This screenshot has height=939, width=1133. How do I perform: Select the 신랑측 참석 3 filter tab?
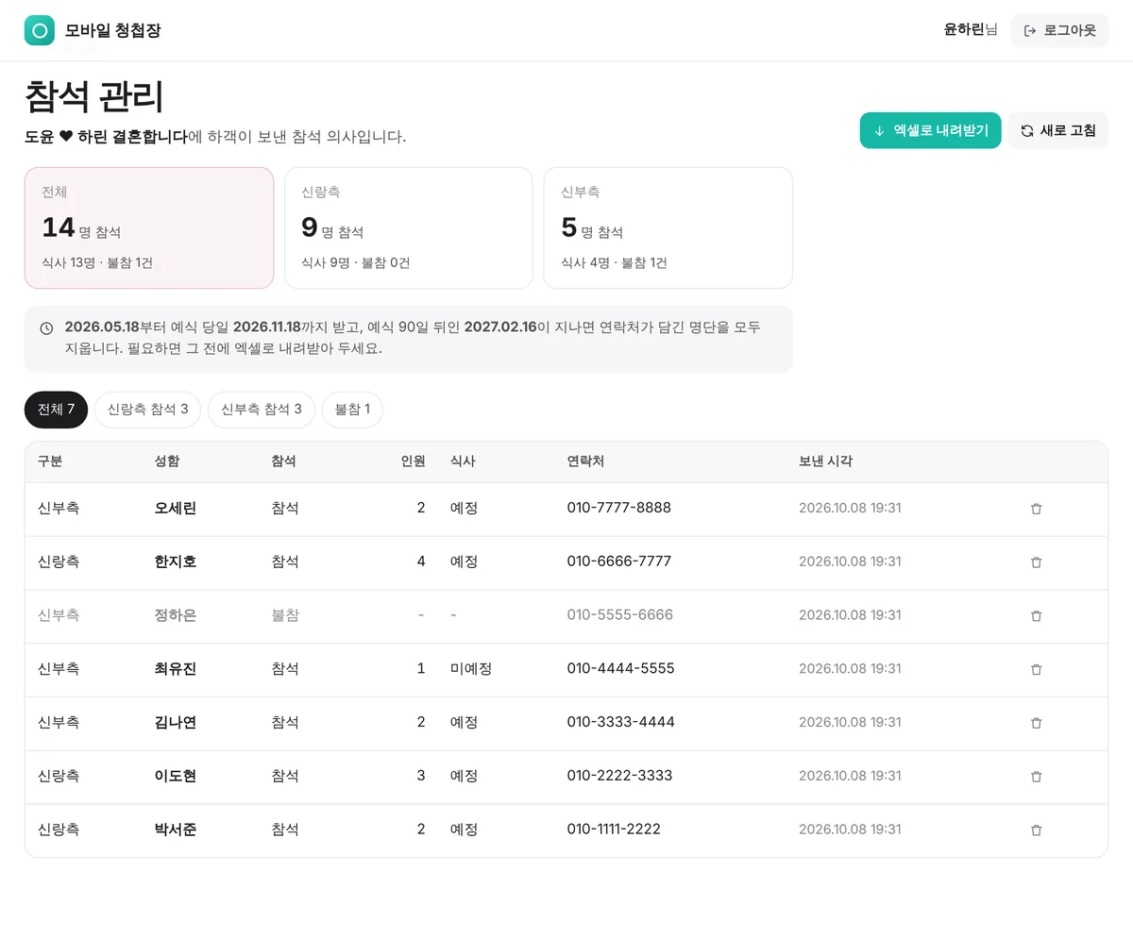click(x=147, y=410)
